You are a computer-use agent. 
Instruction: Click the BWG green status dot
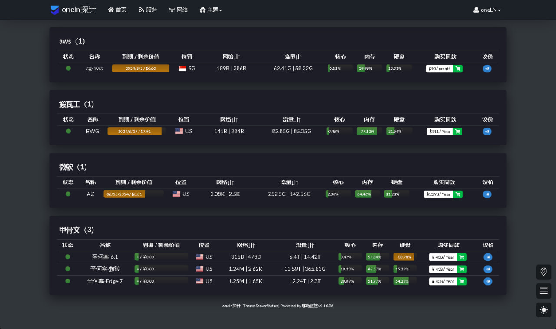point(68,131)
